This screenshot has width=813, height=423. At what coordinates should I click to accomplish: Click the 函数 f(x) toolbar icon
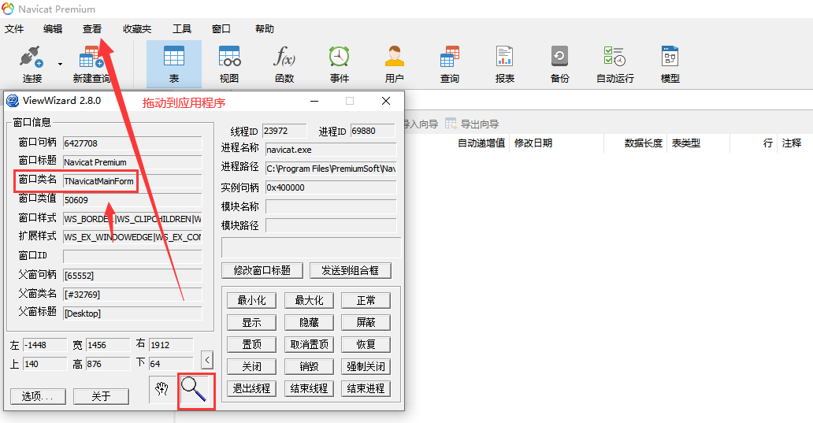coord(284,56)
